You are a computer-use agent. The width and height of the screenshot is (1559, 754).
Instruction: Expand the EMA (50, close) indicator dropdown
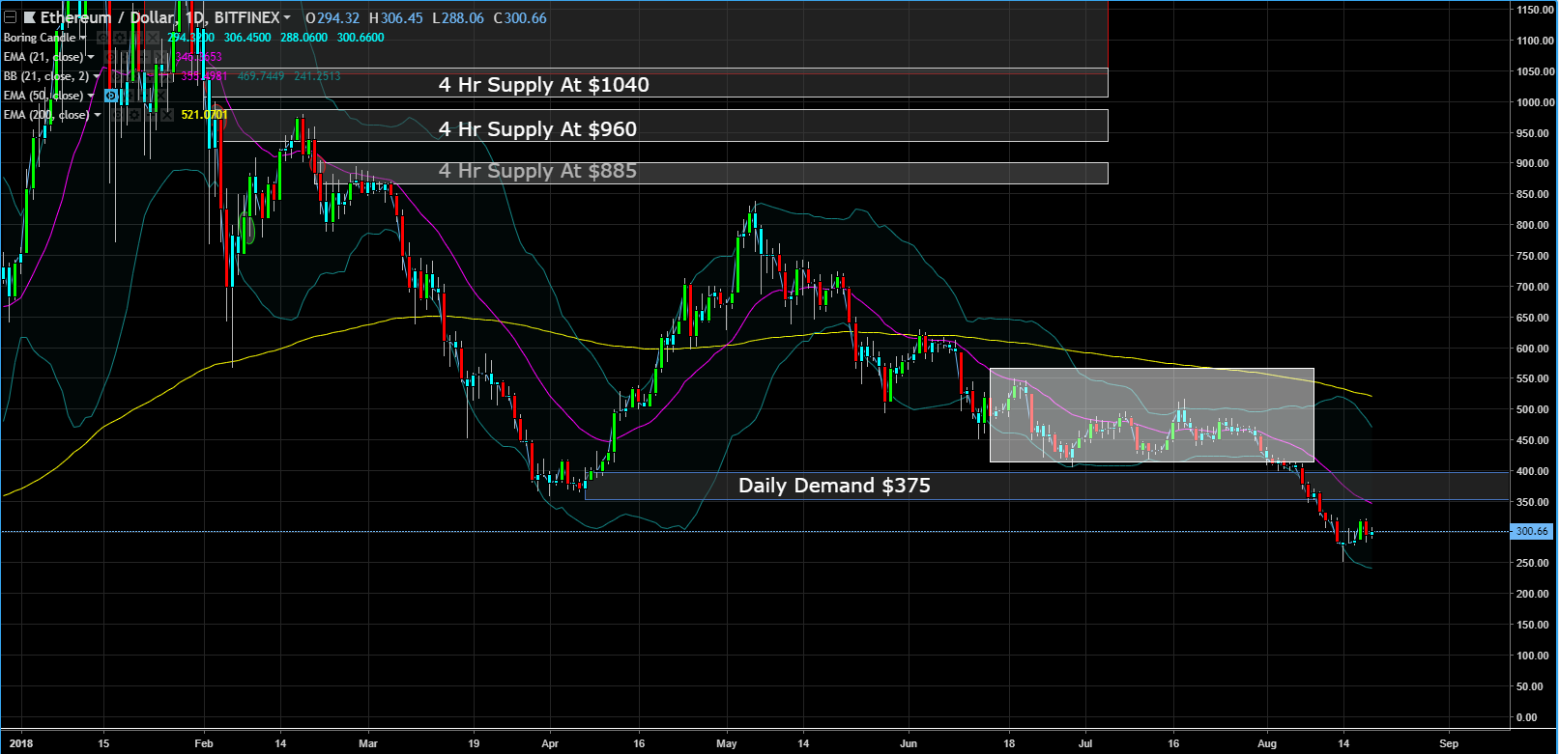91,96
